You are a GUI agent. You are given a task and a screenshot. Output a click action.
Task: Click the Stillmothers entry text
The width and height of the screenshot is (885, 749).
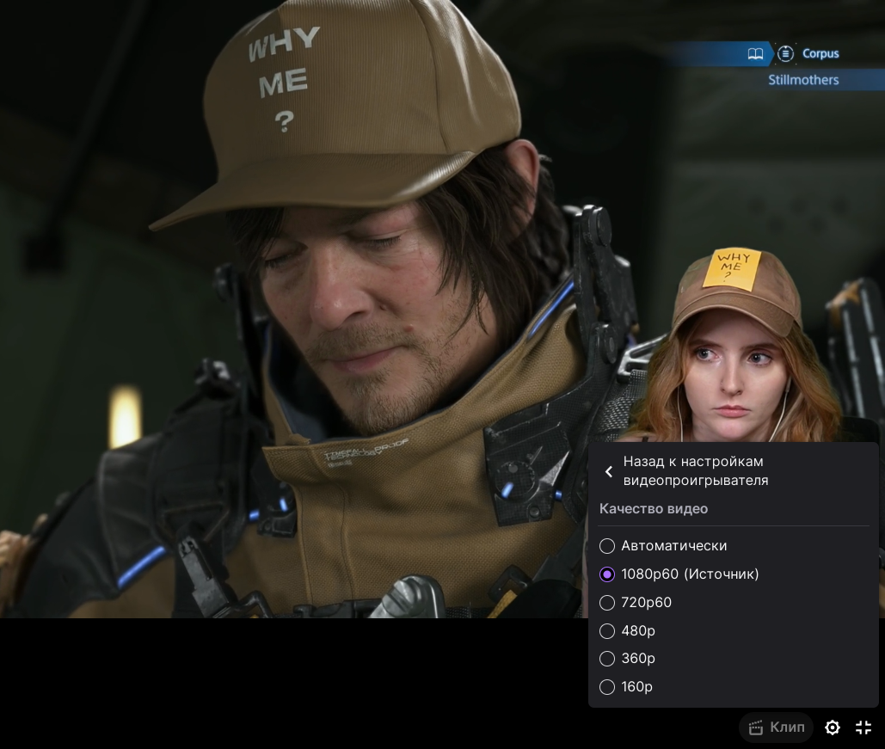pos(803,80)
